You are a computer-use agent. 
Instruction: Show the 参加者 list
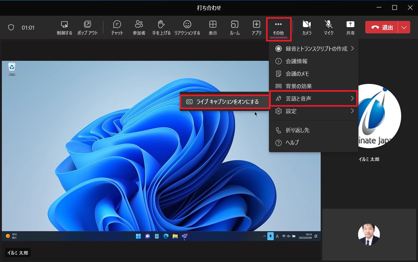[139, 28]
